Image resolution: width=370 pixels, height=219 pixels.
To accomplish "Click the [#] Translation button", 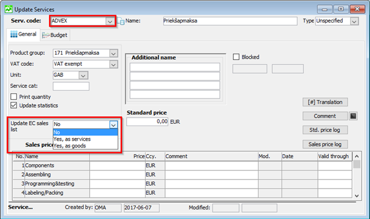I will (x=325, y=102).
